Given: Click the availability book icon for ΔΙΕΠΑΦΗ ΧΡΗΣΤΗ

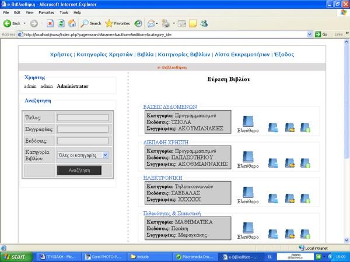Looking at the screenshot, I should click(248, 157).
